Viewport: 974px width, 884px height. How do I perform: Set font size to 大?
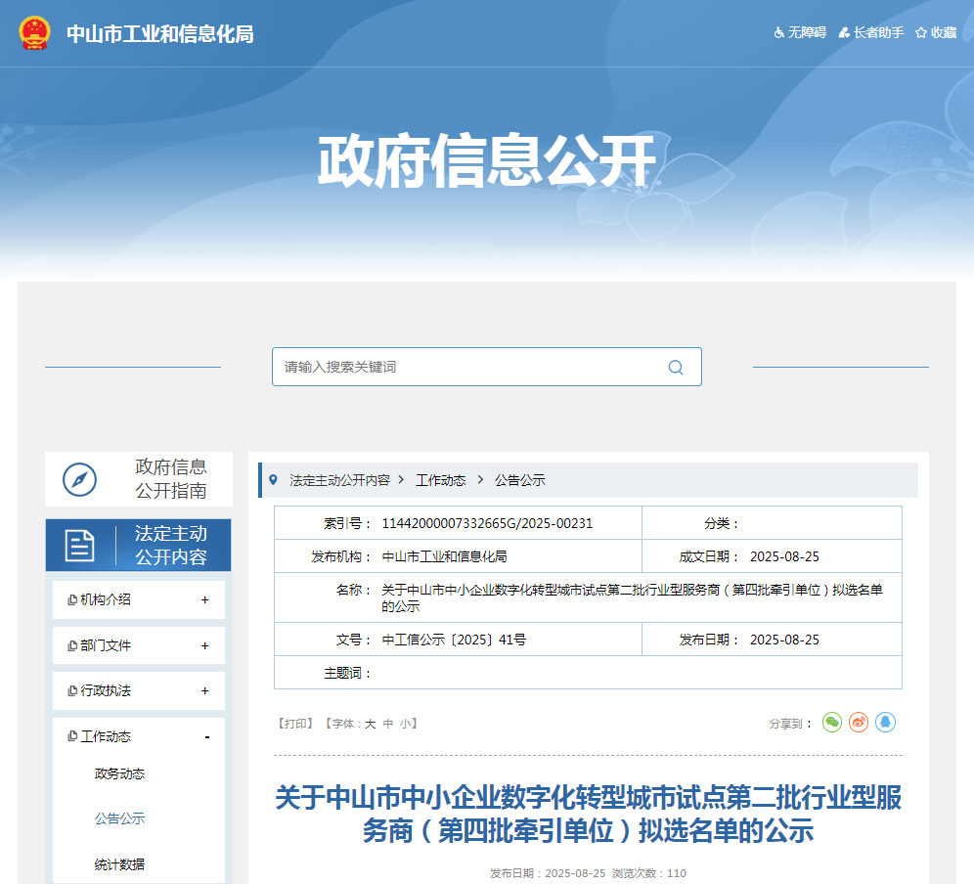point(370,724)
